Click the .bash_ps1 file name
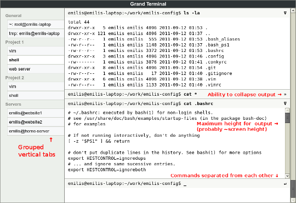The image size is (296, 203). coord(218,45)
